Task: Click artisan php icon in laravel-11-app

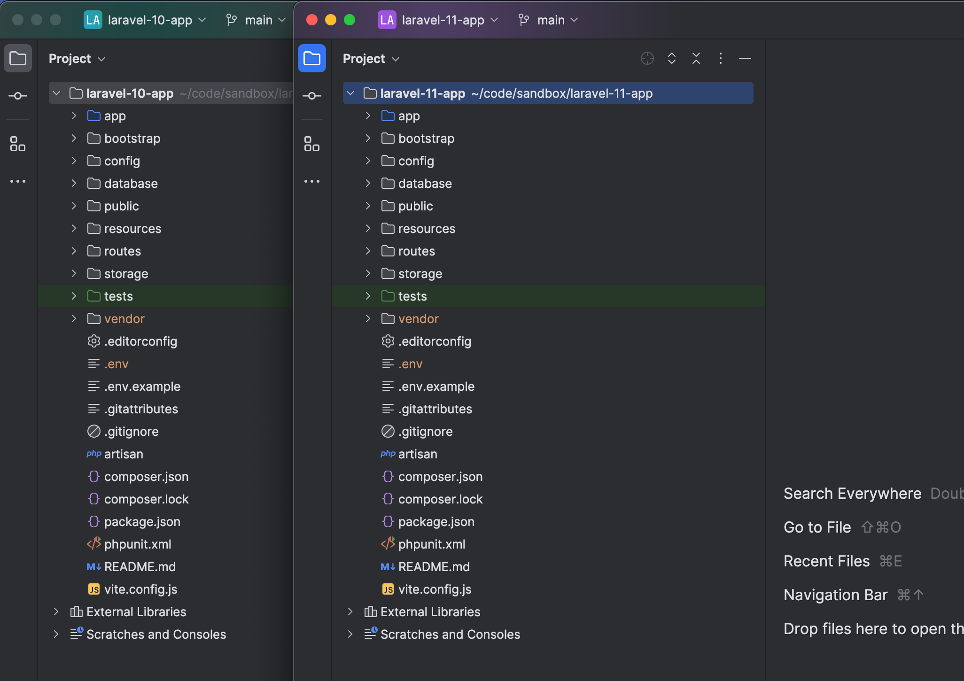Action: [x=388, y=454]
